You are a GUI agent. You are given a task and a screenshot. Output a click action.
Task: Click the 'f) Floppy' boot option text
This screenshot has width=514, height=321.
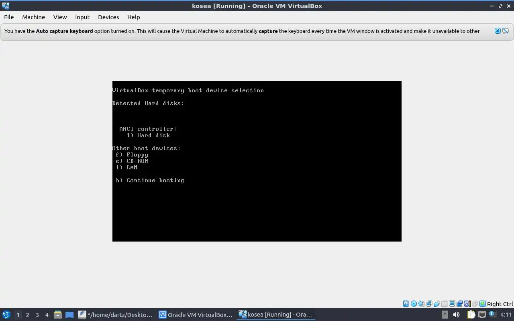pyautogui.click(x=132, y=154)
